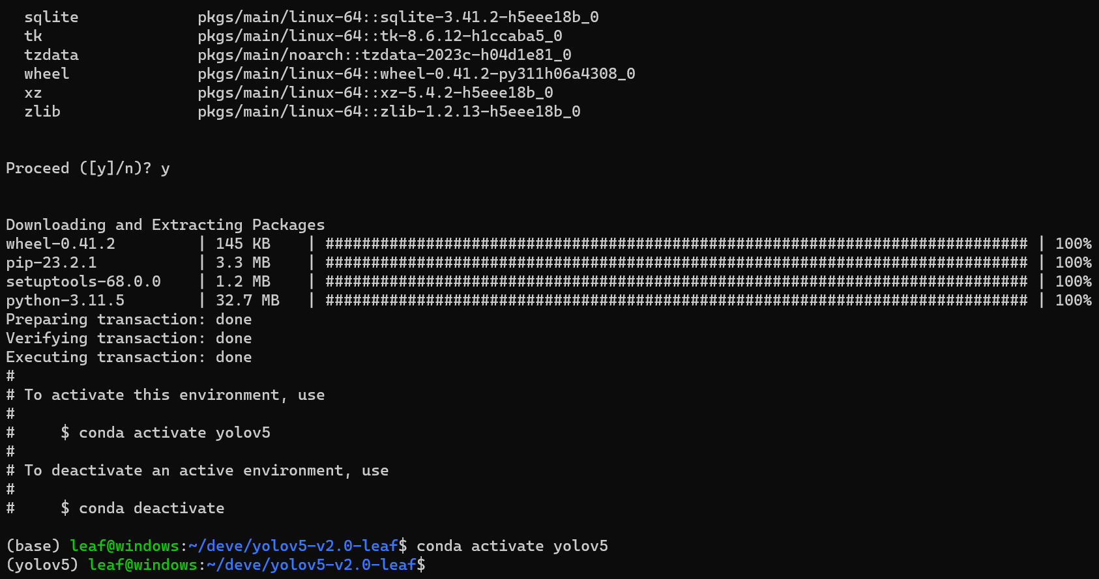Click the yolov5 prompt at bottom line

pyautogui.click(x=216, y=565)
